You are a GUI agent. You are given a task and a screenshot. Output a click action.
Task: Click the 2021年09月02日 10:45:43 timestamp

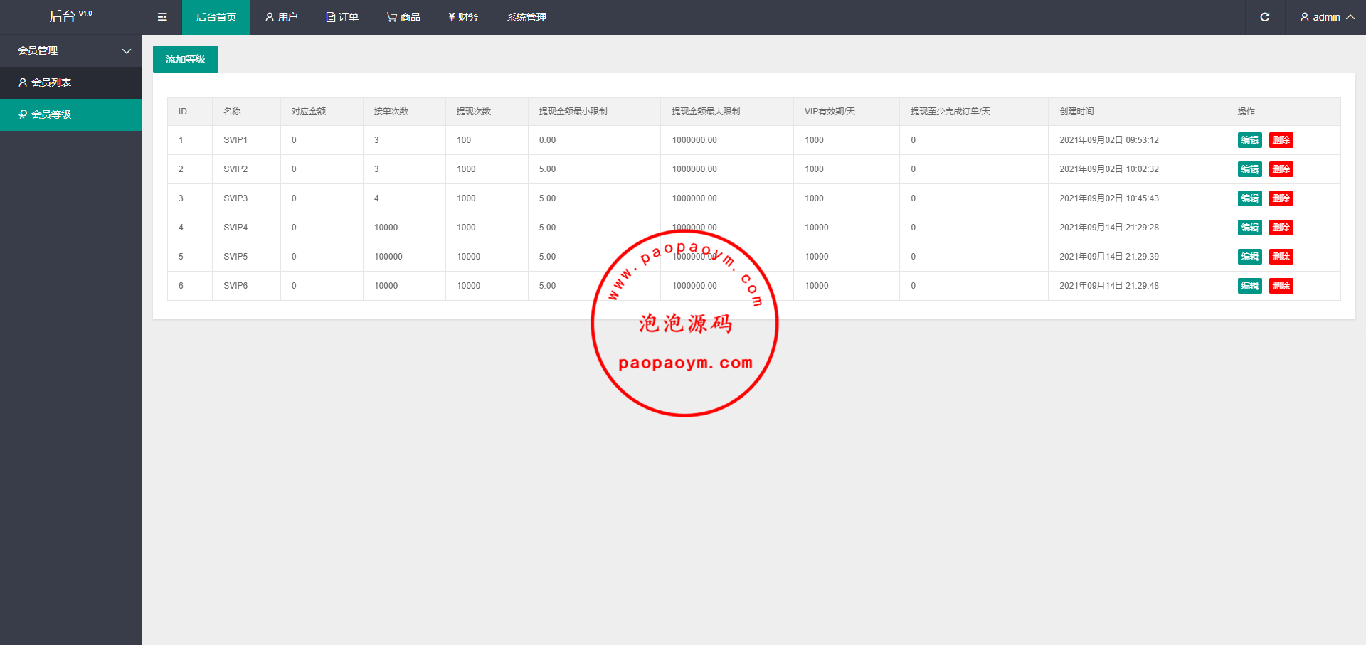(1109, 198)
